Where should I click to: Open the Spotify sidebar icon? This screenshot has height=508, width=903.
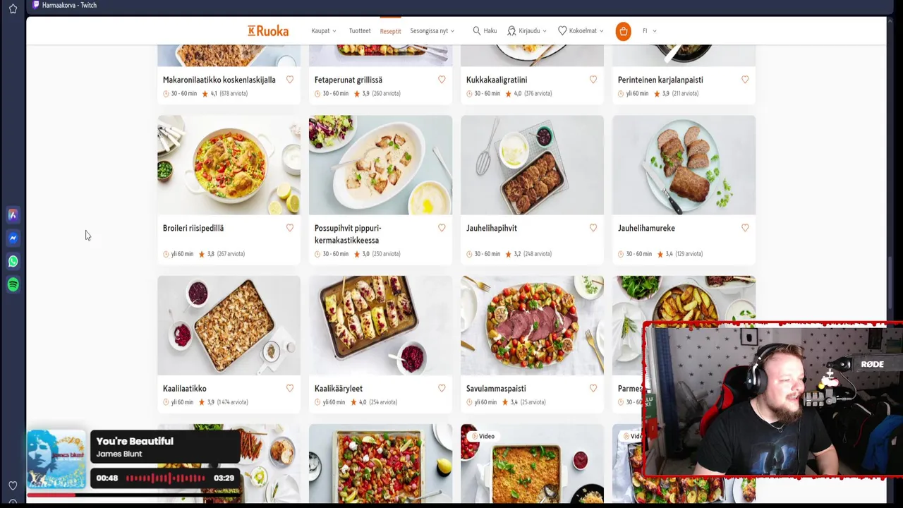13,284
